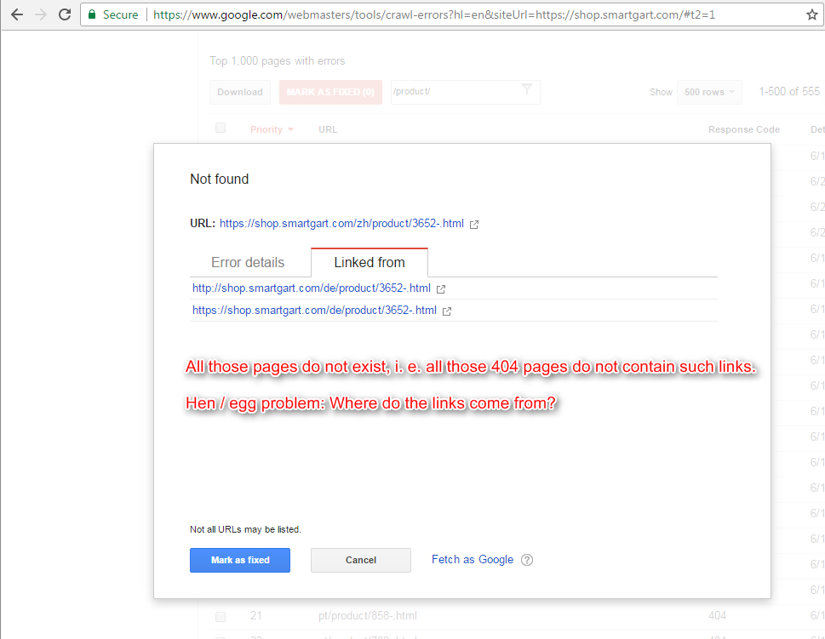The width and height of the screenshot is (825, 639).
Task: Check the box for pt/product/858-.html row
Action: pyautogui.click(x=221, y=616)
